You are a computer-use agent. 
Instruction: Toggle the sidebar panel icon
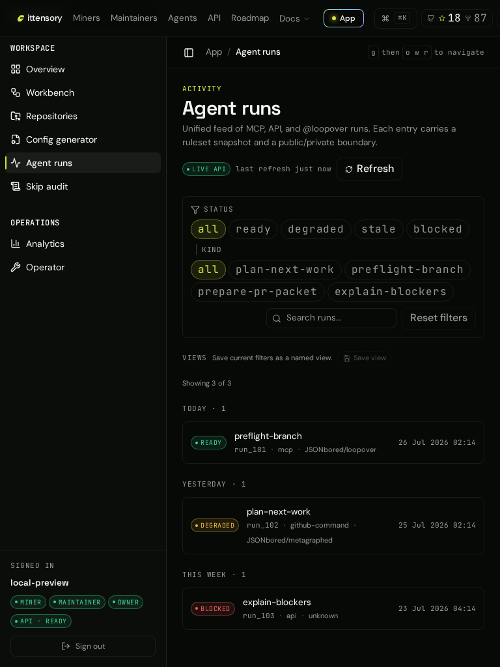(189, 52)
